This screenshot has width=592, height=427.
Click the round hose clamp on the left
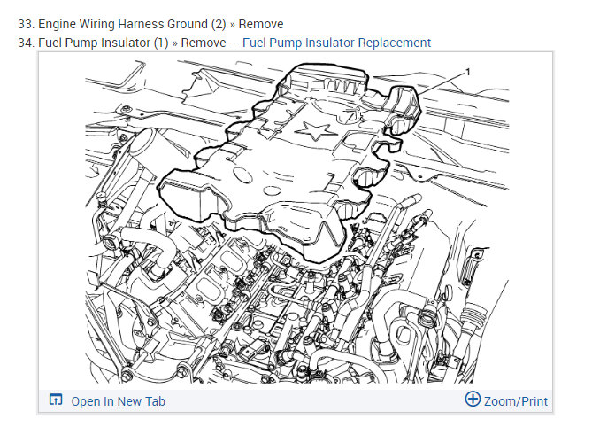(x=111, y=242)
